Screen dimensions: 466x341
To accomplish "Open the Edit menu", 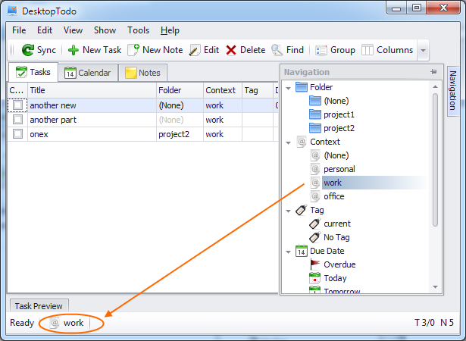I will coord(45,30).
